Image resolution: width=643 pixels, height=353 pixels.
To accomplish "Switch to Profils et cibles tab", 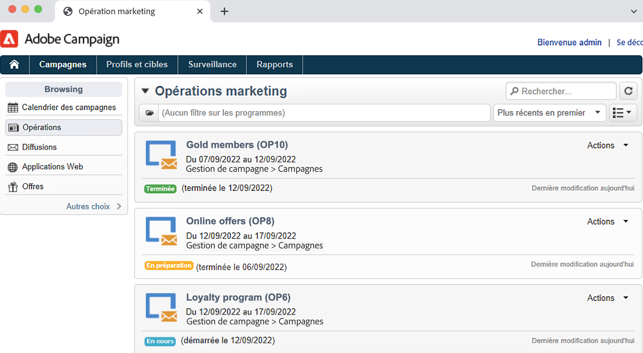I will 137,65.
